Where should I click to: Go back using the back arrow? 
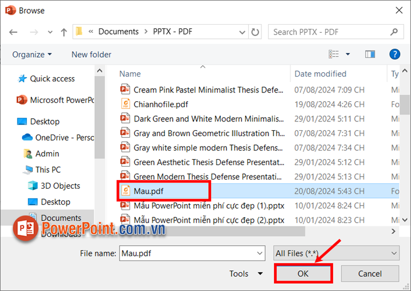tap(13, 32)
